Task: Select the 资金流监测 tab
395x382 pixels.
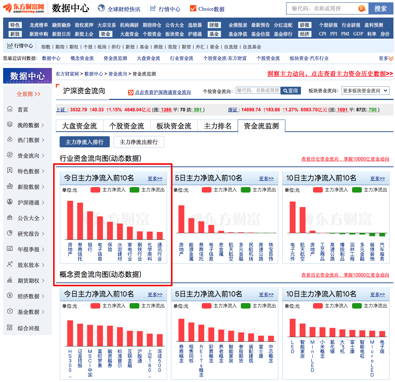Action: pos(262,126)
